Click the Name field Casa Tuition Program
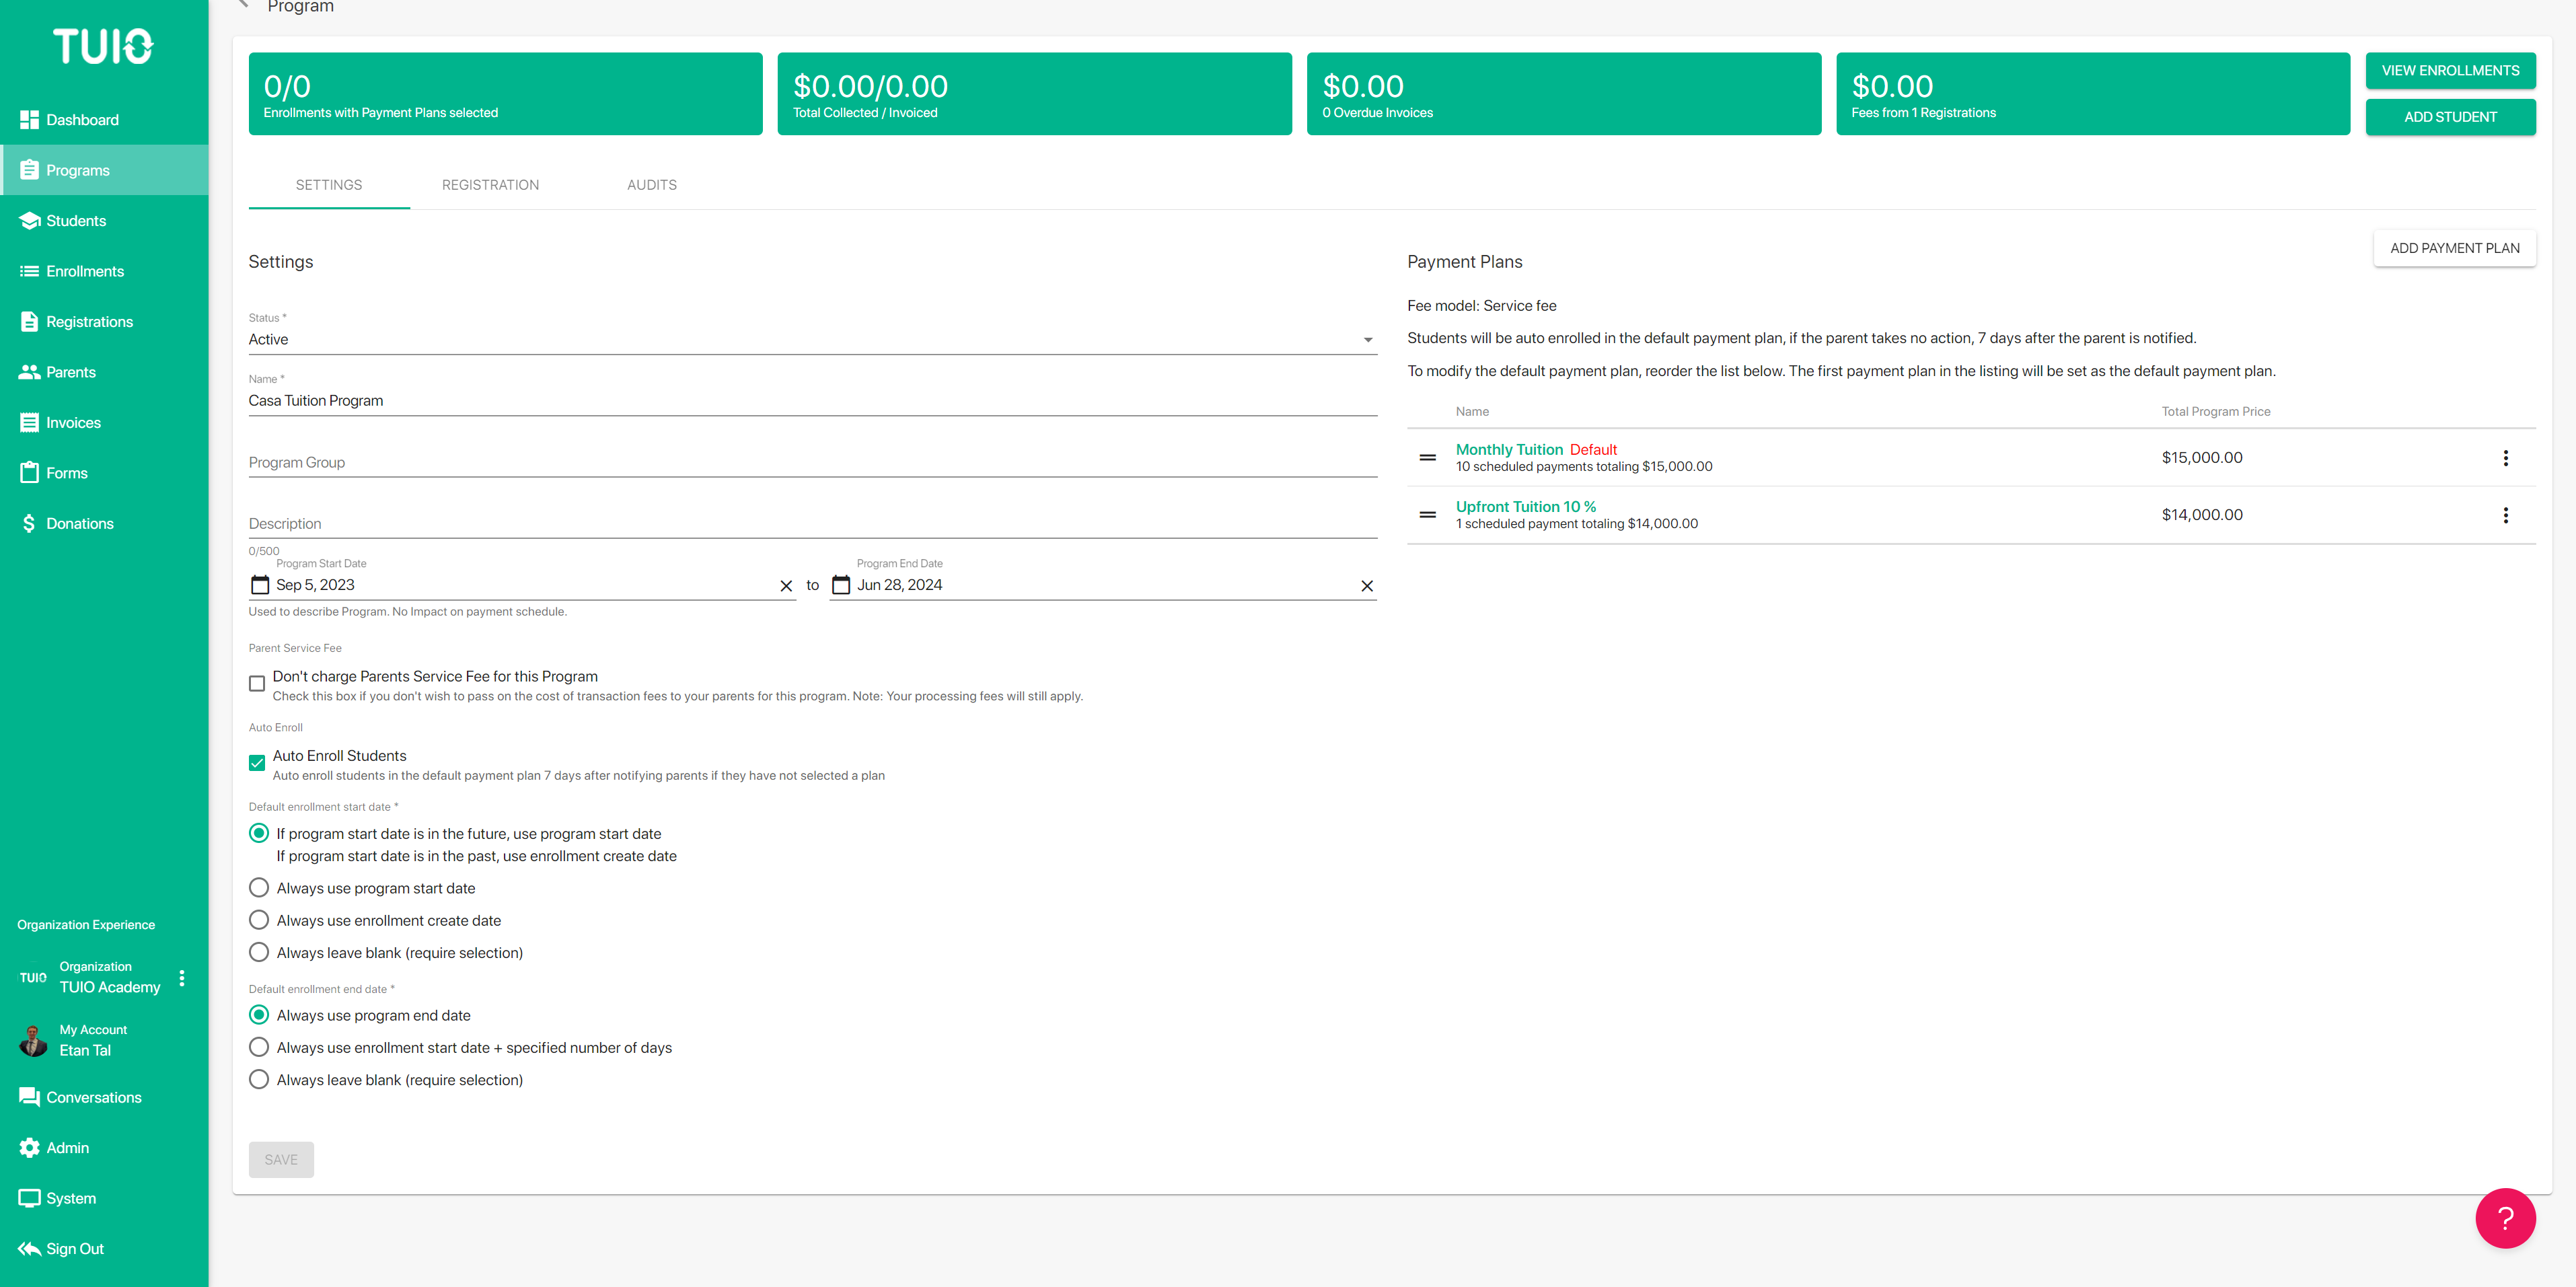The width and height of the screenshot is (2576, 1287). coord(813,401)
